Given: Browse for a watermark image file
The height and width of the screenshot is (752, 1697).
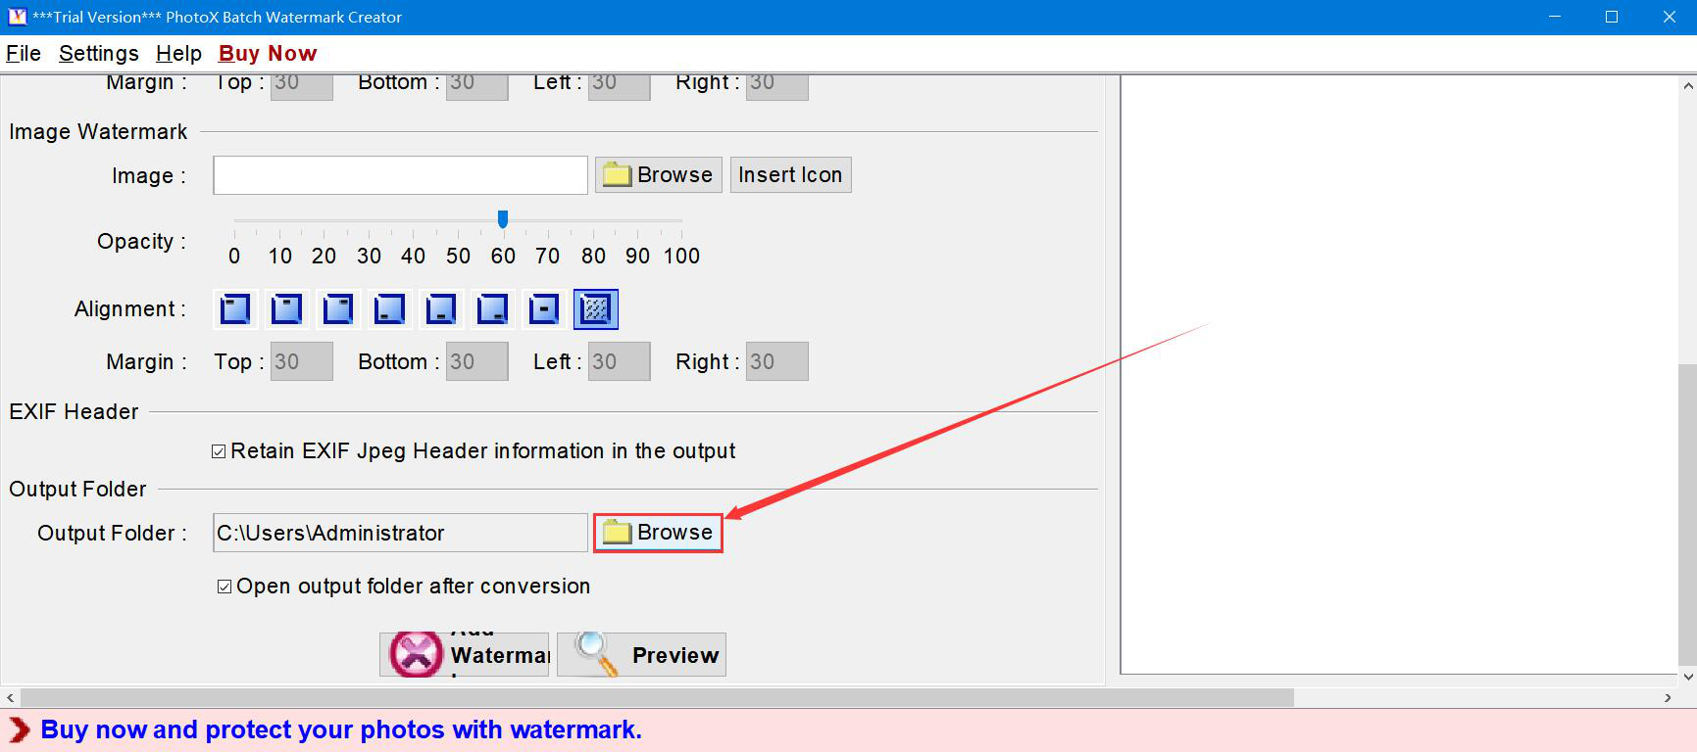Looking at the screenshot, I should point(659,175).
